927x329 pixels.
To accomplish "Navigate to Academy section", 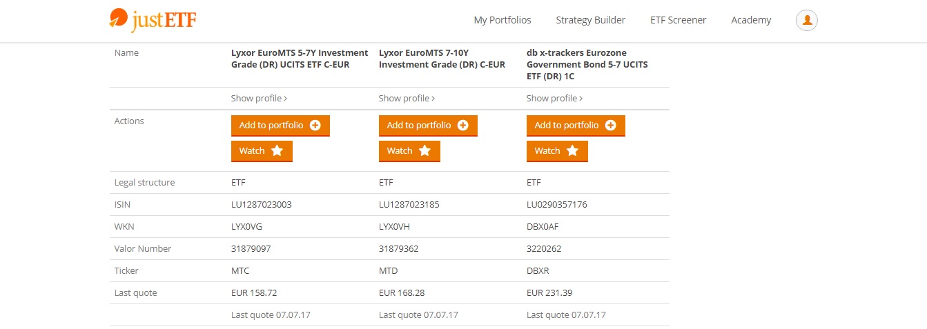I will pos(751,20).
